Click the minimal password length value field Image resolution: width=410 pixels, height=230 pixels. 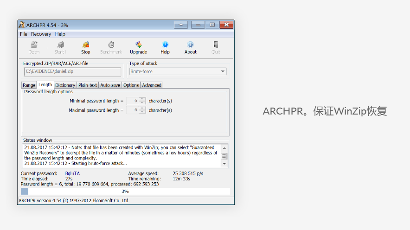pos(133,101)
